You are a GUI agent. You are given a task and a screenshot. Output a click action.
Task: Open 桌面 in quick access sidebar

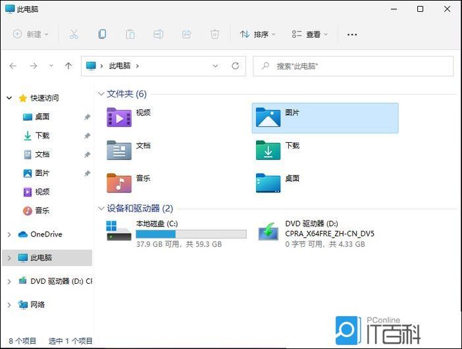pyautogui.click(x=42, y=117)
